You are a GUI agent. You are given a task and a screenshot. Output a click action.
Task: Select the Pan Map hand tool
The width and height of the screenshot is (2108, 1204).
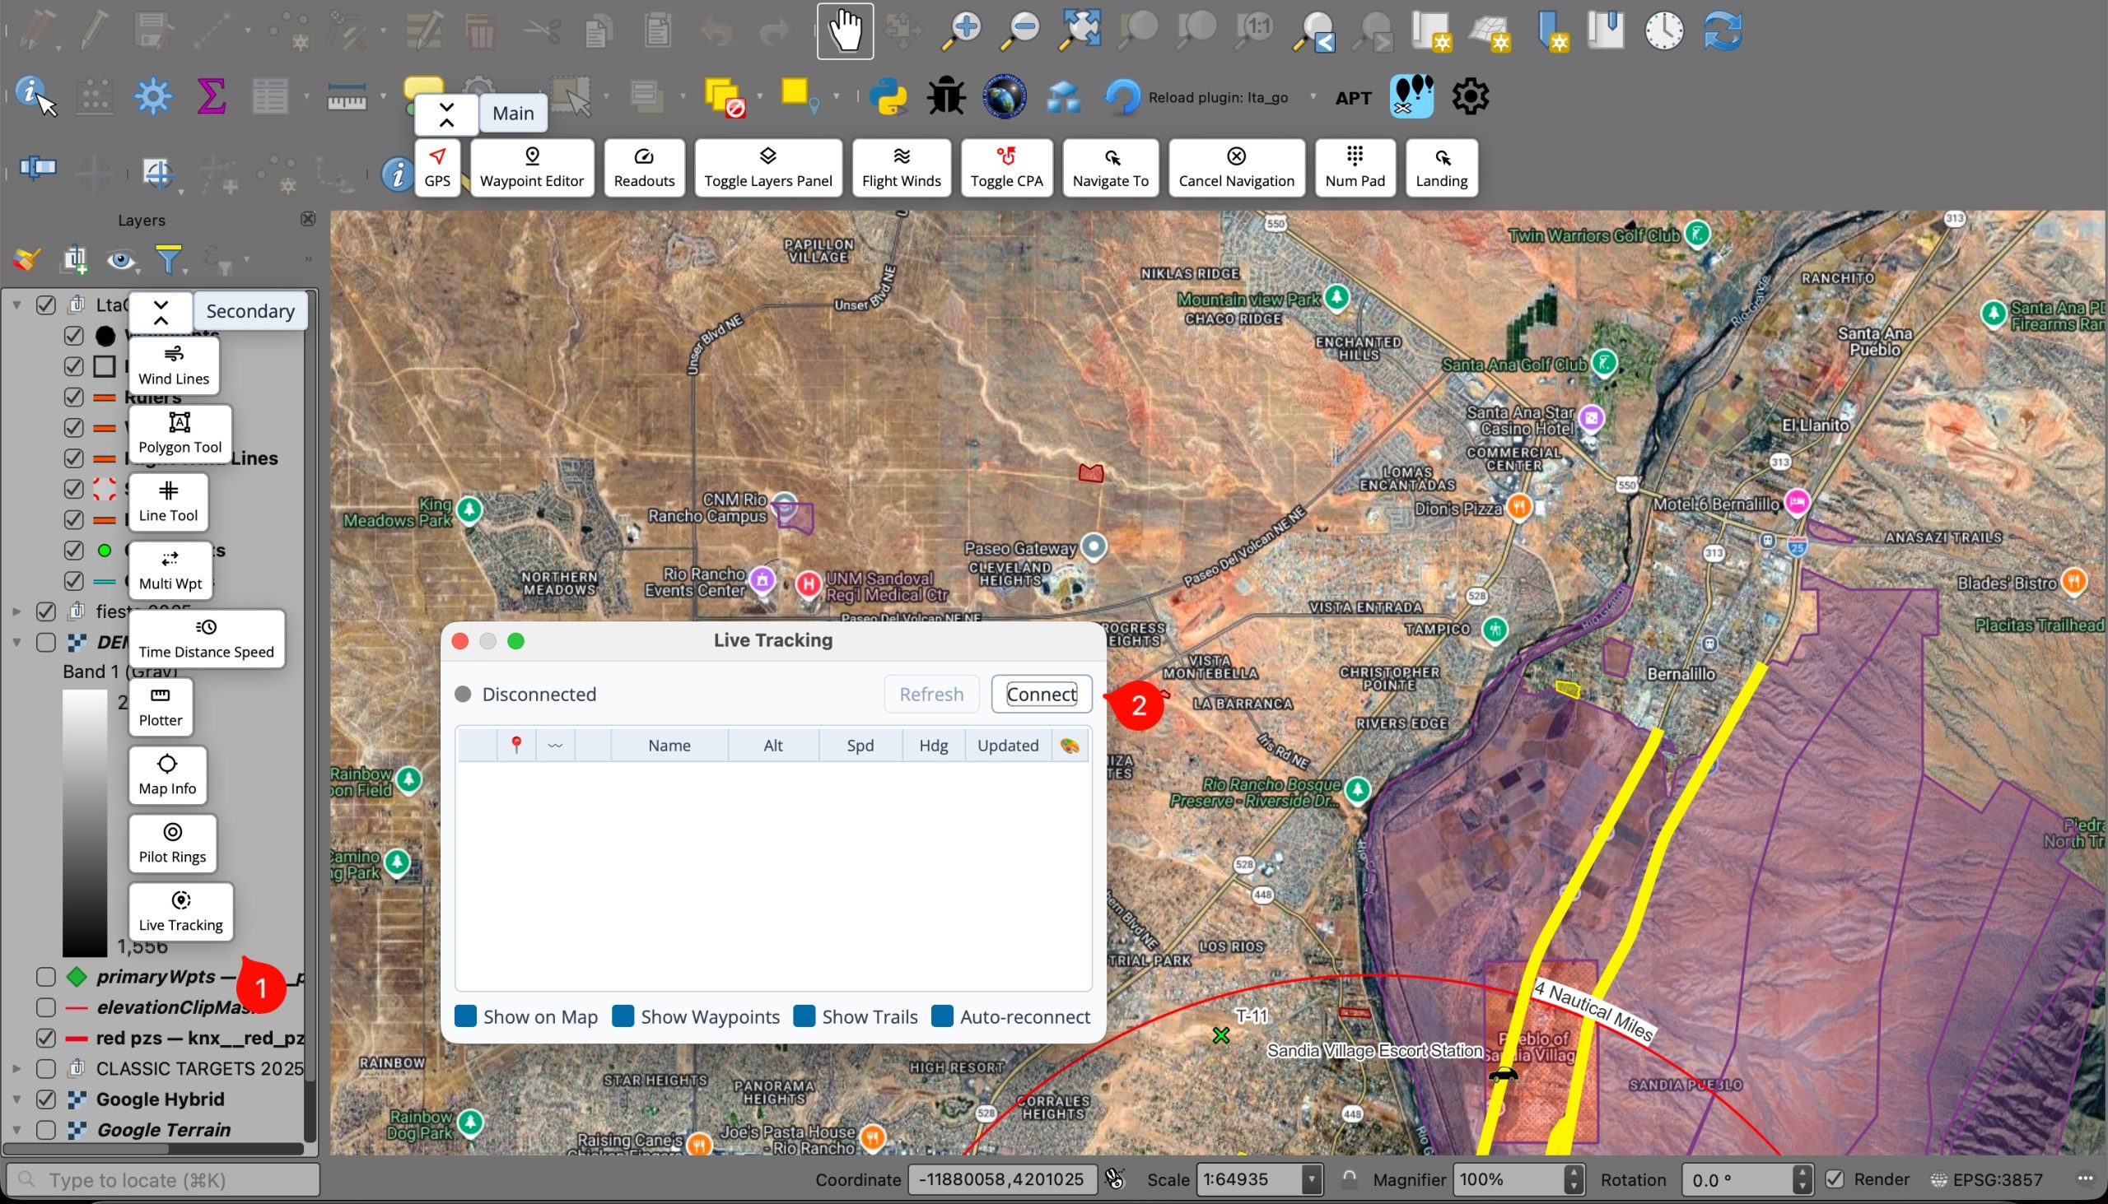(844, 30)
